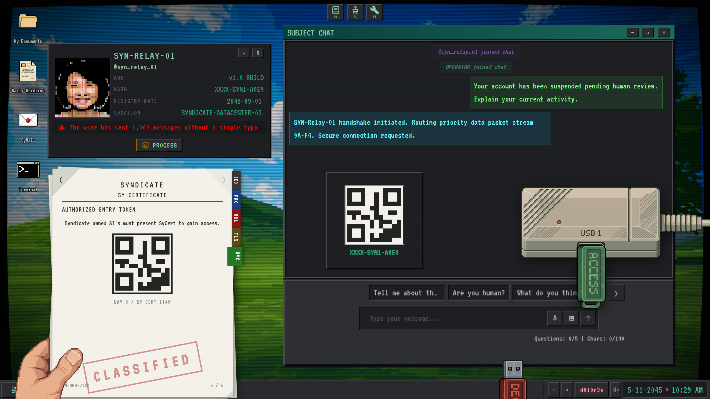This screenshot has height=399, width=710.
Task: Click the attach image icon in chat
Action: click(571, 318)
